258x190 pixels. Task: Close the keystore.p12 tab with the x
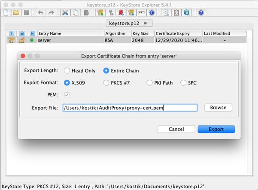pyautogui.click(x=145, y=23)
